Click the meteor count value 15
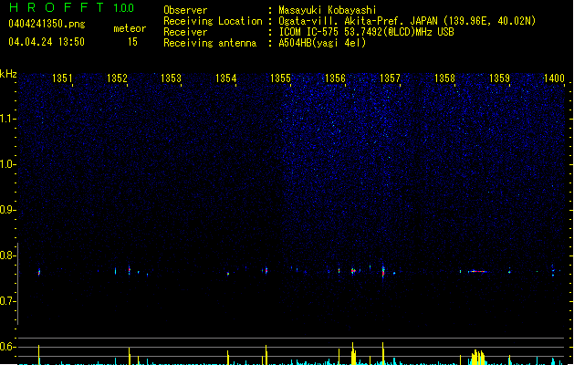Viewport: 574px width, 365px height. click(x=132, y=42)
